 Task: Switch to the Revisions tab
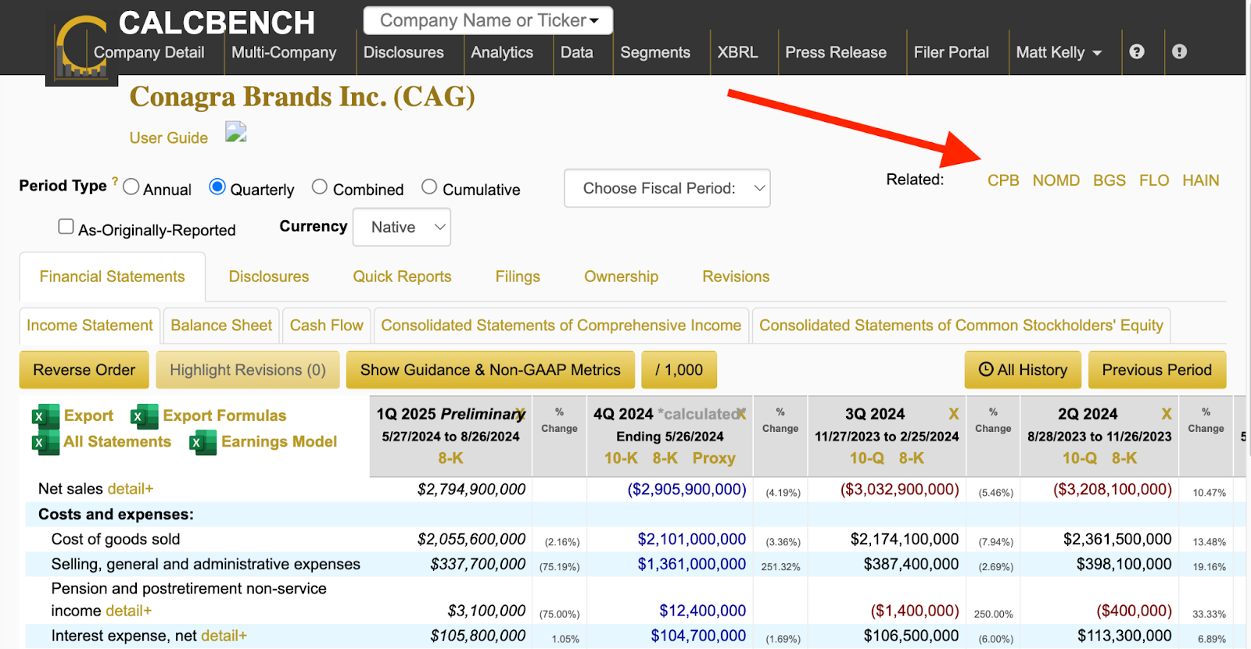point(736,276)
